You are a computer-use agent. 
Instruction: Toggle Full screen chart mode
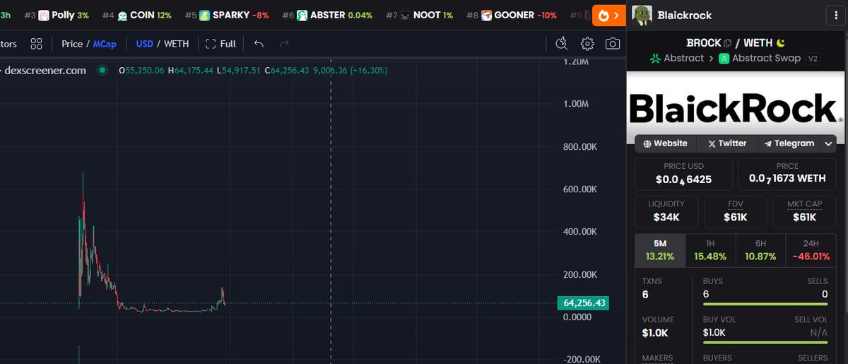(x=220, y=44)
